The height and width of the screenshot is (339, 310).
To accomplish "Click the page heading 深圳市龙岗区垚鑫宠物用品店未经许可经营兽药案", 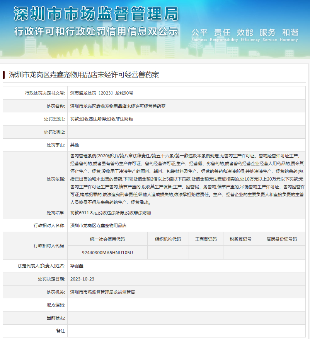I will click(x=84, y=75).
